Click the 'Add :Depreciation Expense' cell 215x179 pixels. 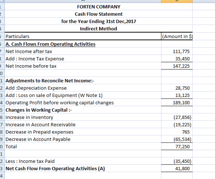coord(83,88)
